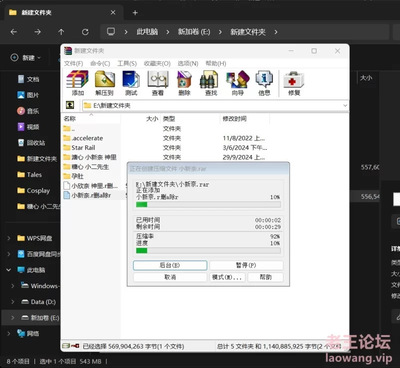Close the 新建文件夹 Explorer tab
The height and width of the screenshot is (368, 400).
coord(113,12)
